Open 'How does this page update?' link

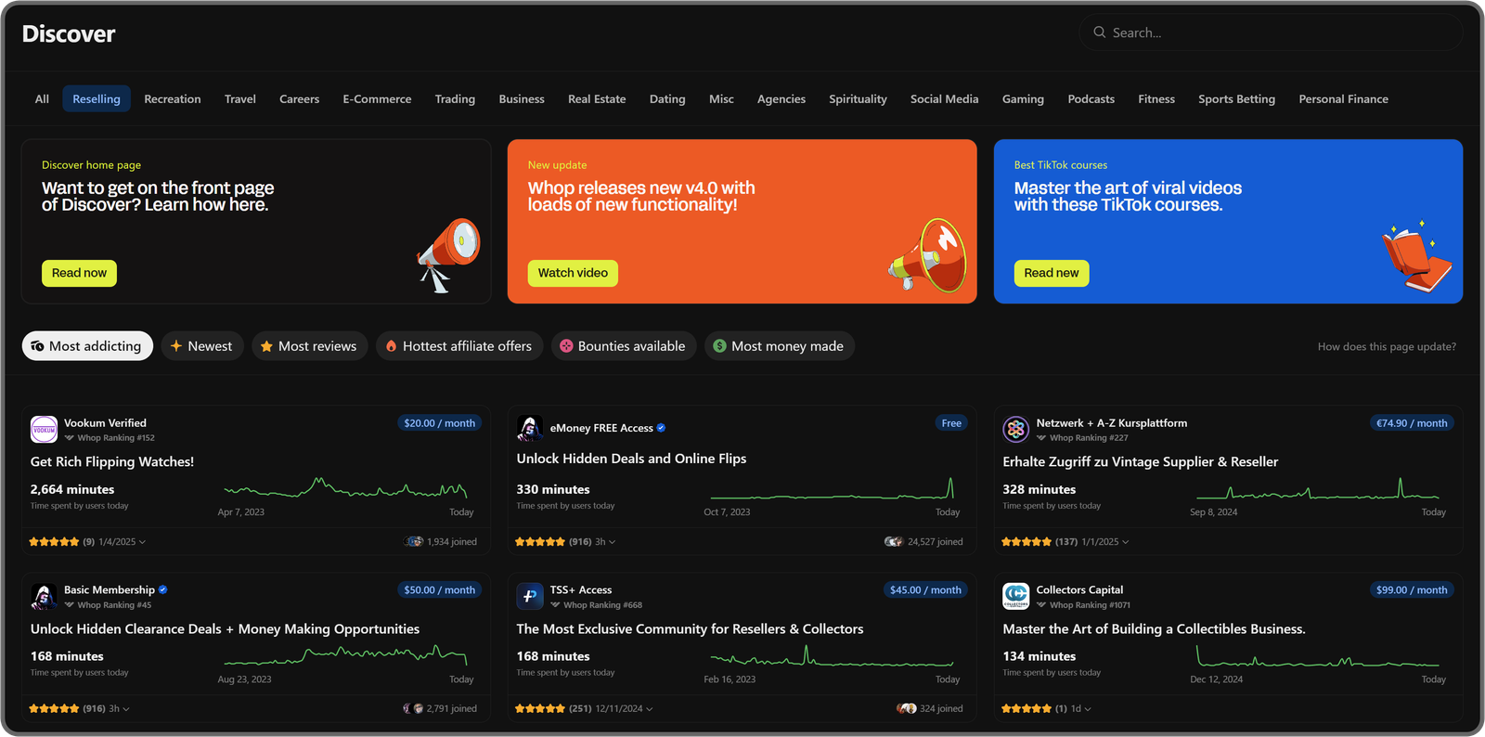(x=1387, y=346)
